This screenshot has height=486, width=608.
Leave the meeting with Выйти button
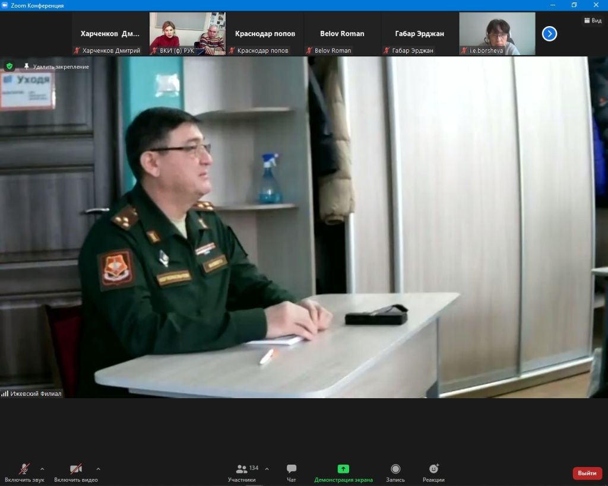pos(587,473)
